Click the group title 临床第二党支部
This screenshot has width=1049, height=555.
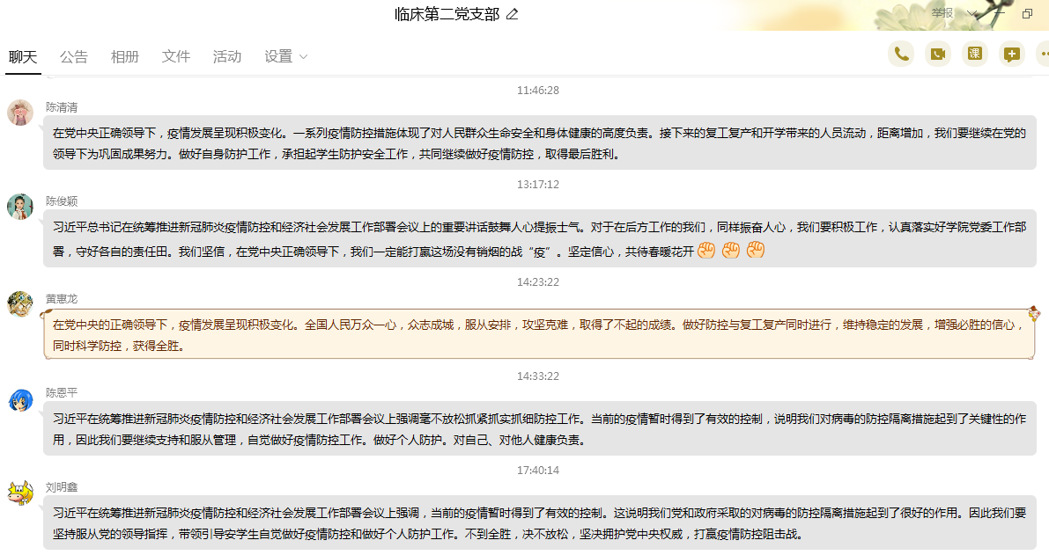click(x=447, y=14)
